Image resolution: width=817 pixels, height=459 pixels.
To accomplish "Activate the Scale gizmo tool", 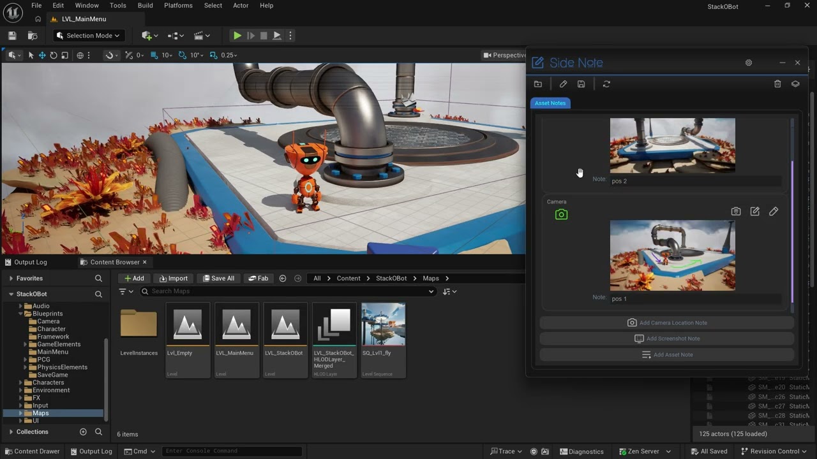I will tap(64, 55).
